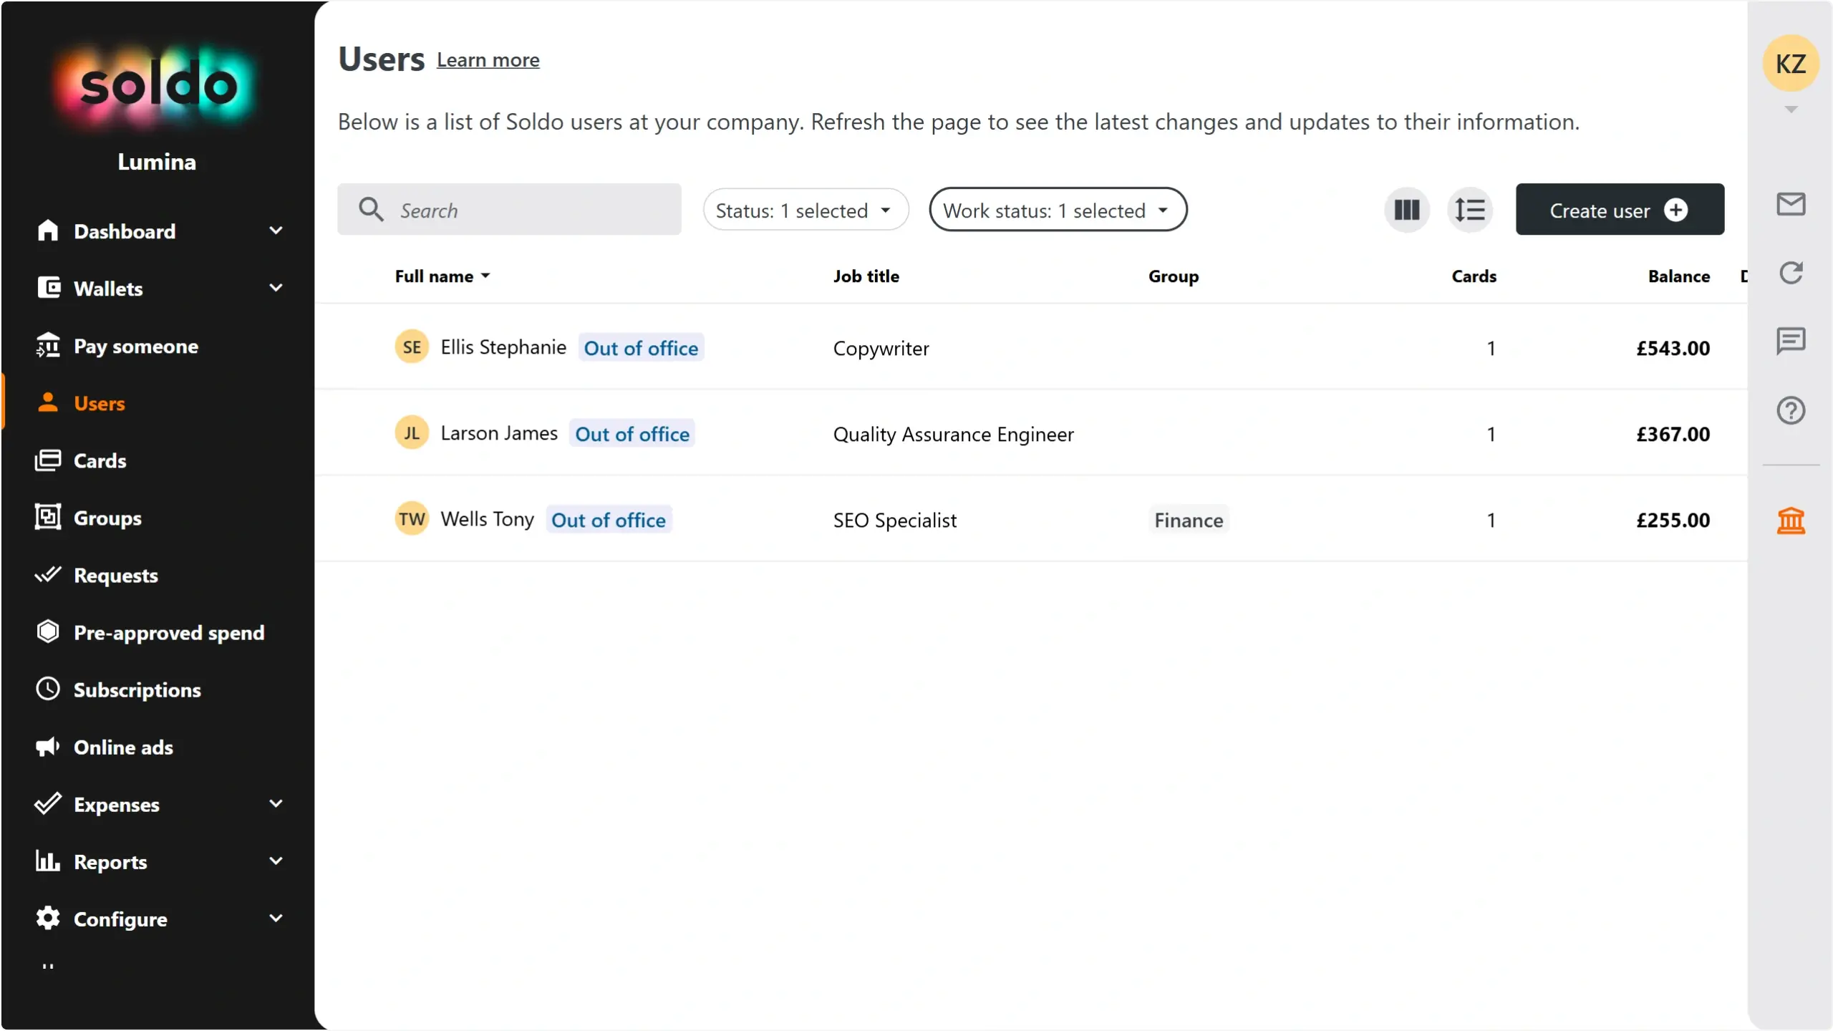The height and width of the screenshot is (1031, 1833).
Task: Open Larson James's user name
Action: [499, 433]
